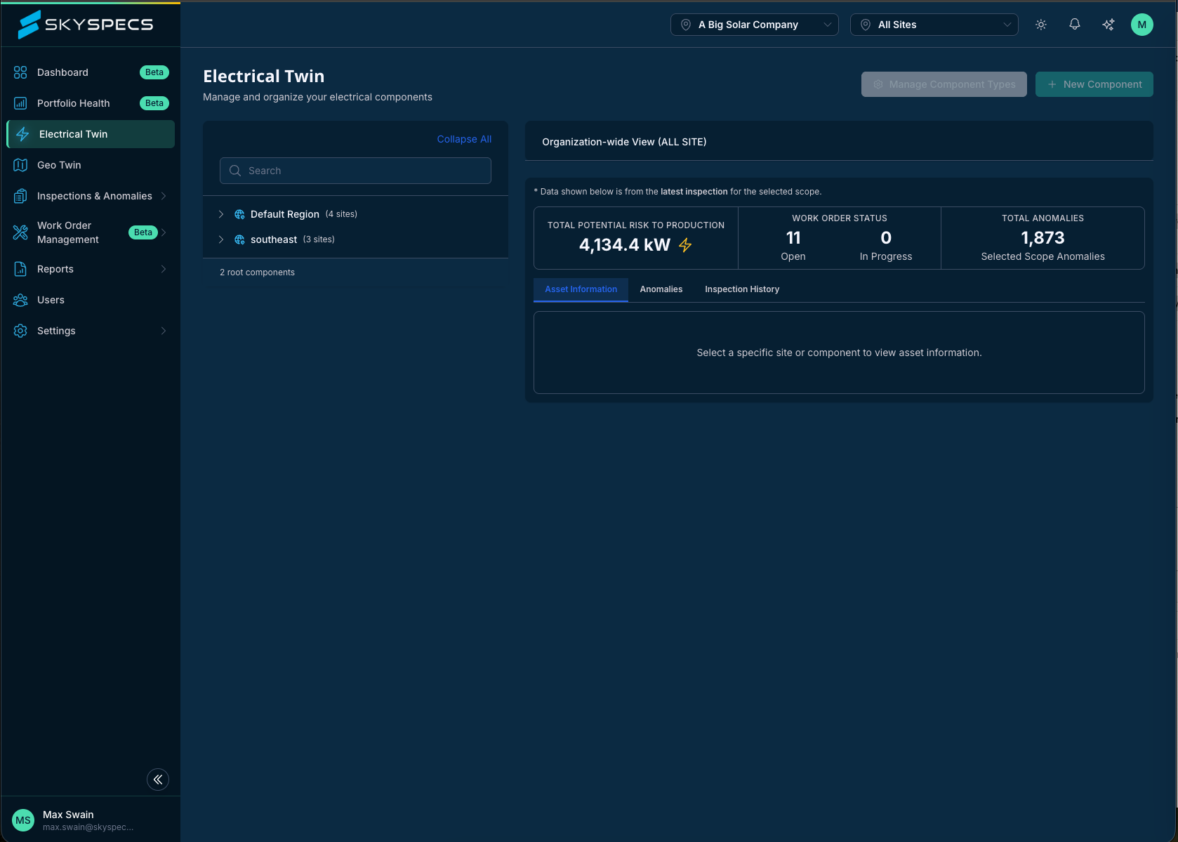Expand the Default Region tree node
Screen dimensions: 1178x842
(x=221, y=214)
